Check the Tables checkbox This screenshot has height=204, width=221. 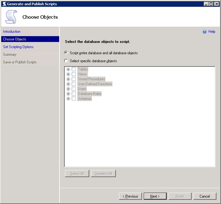pos(74,69)
